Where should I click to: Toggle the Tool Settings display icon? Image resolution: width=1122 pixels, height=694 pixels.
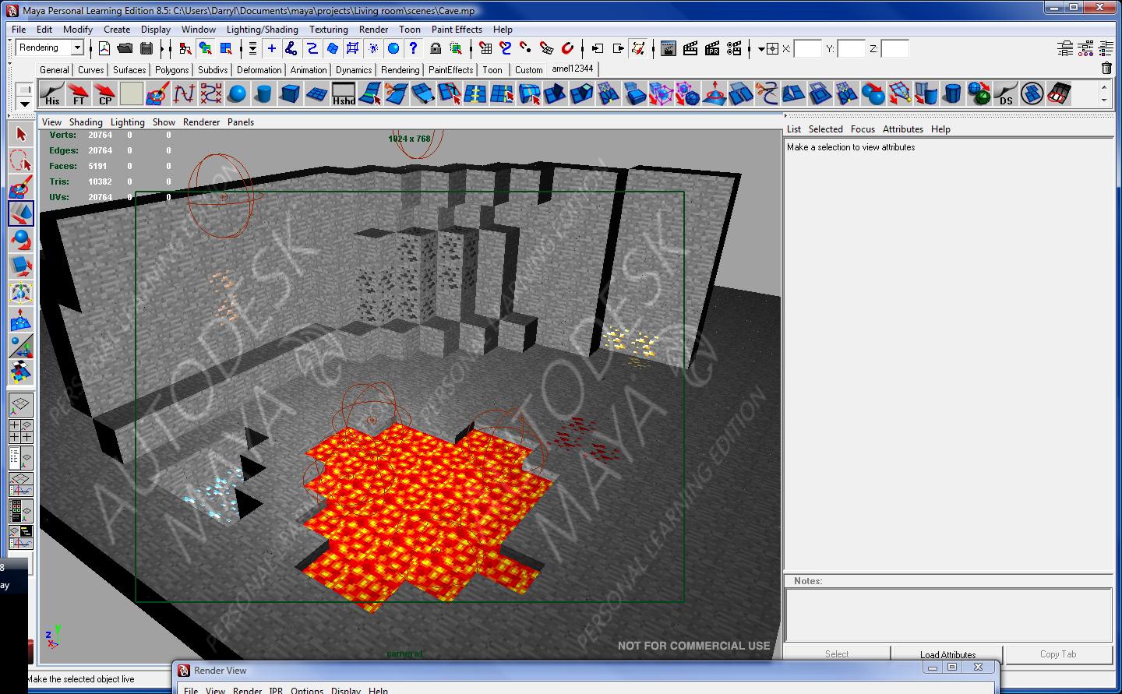click(1086, 48)
